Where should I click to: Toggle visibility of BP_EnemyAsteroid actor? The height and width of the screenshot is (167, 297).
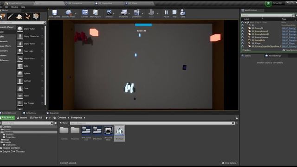(242, 31)
